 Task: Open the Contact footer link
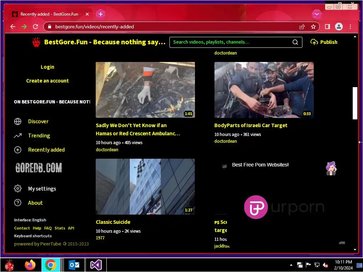(22, 228)
